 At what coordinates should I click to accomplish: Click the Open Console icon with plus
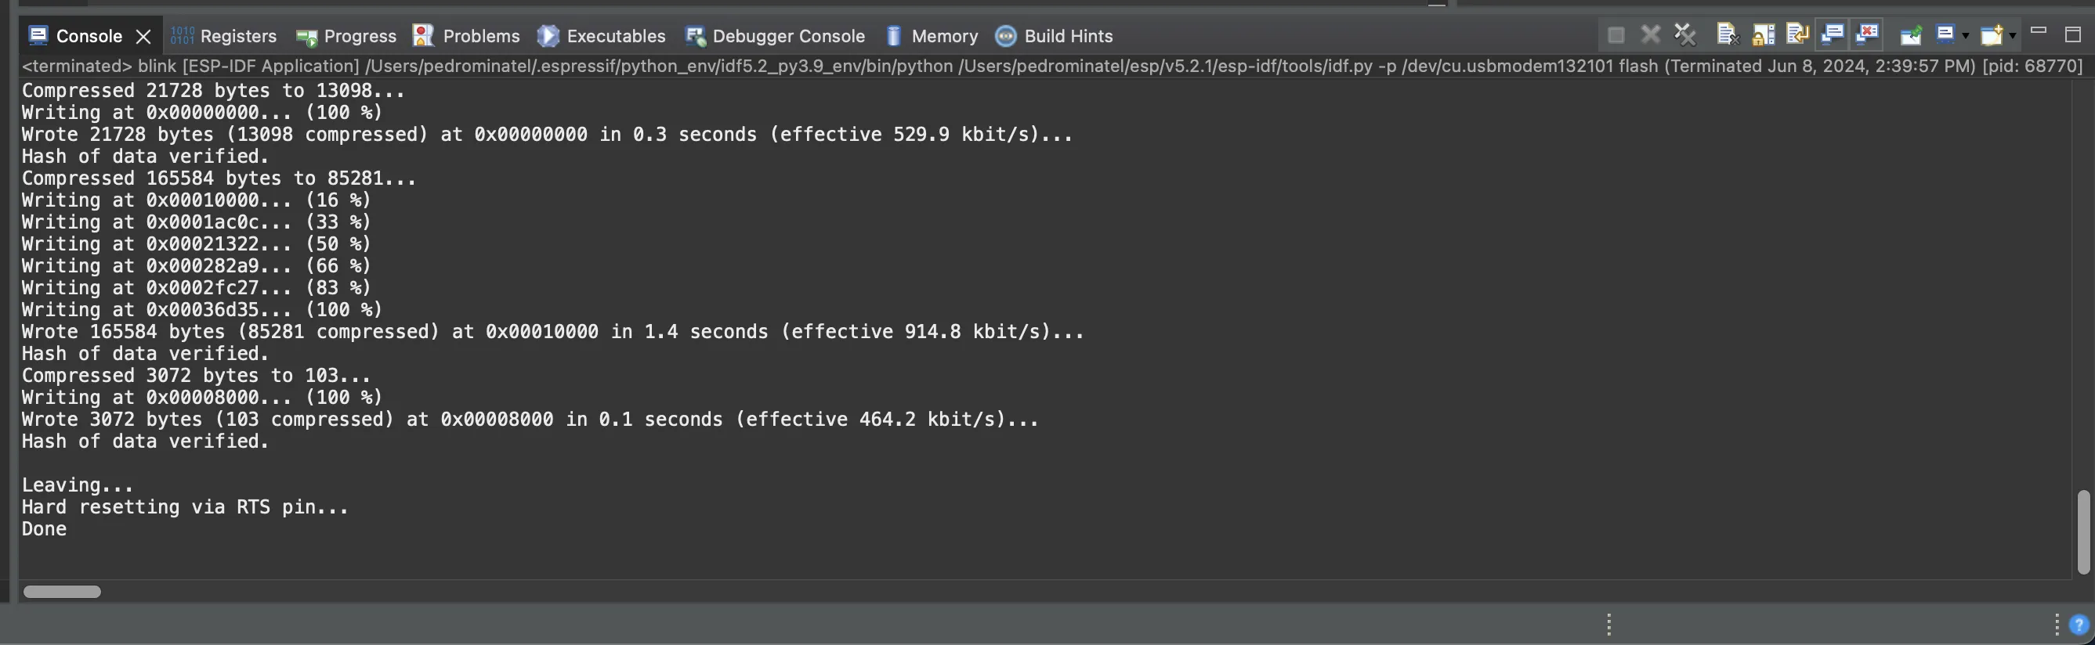click(1991, 35)
